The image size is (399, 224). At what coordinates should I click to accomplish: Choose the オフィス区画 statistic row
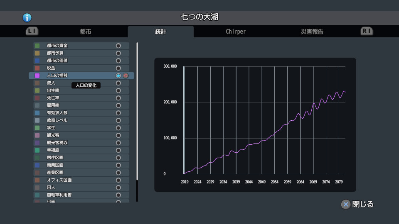59,180
